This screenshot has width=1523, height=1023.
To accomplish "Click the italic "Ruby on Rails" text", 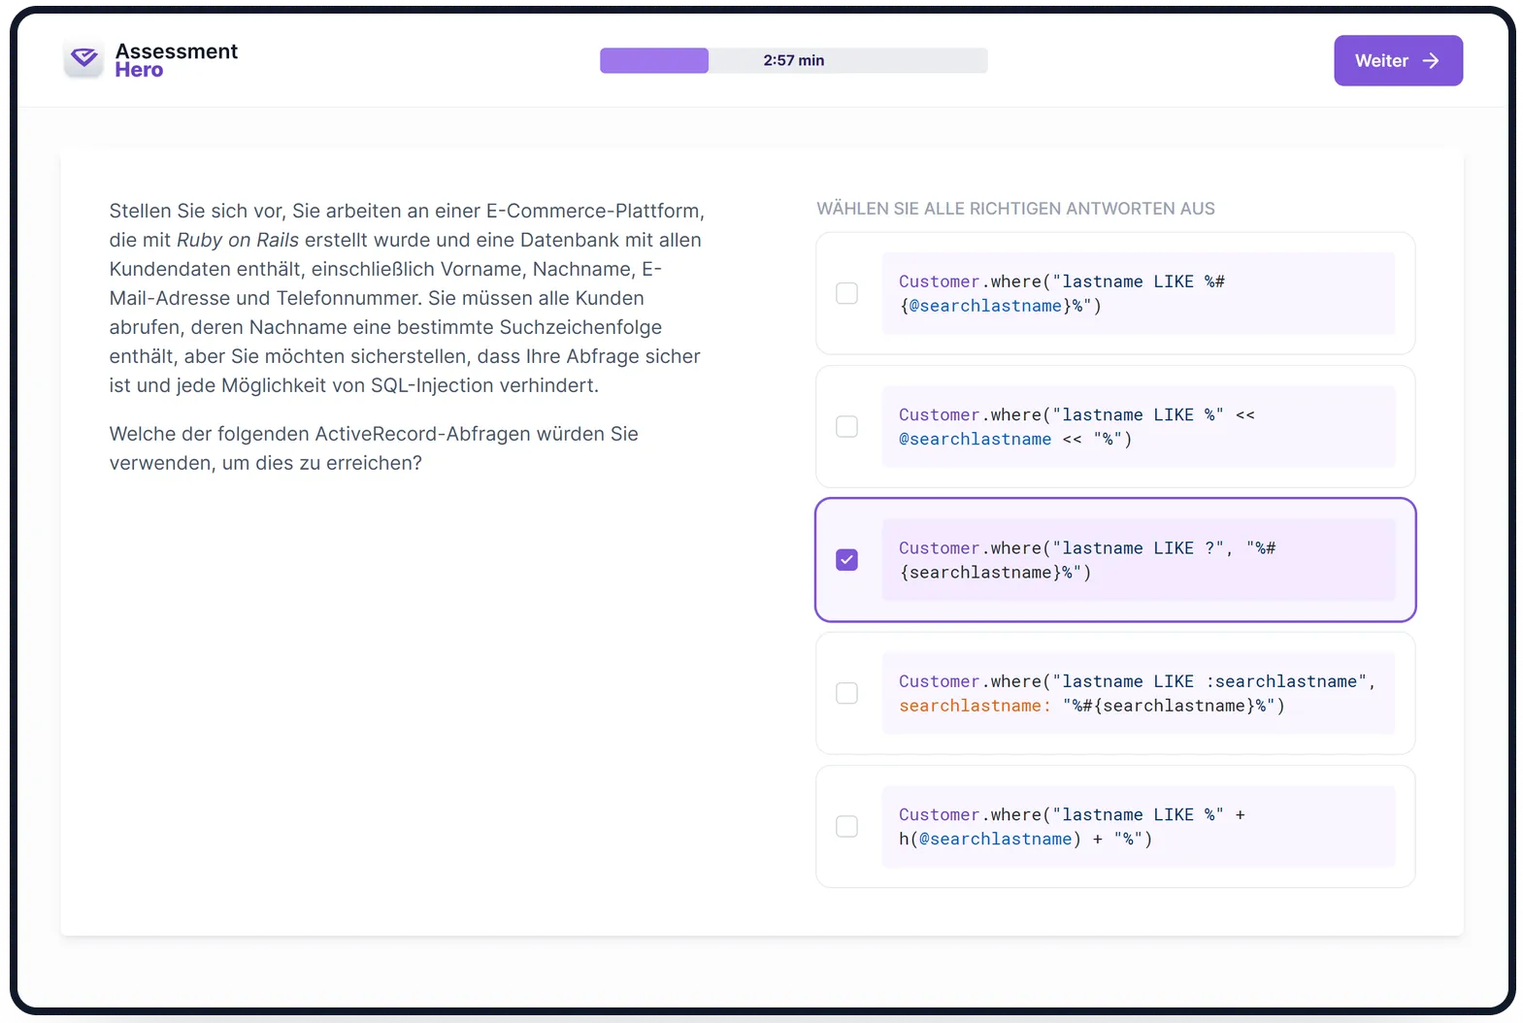I will pos(237,240).
